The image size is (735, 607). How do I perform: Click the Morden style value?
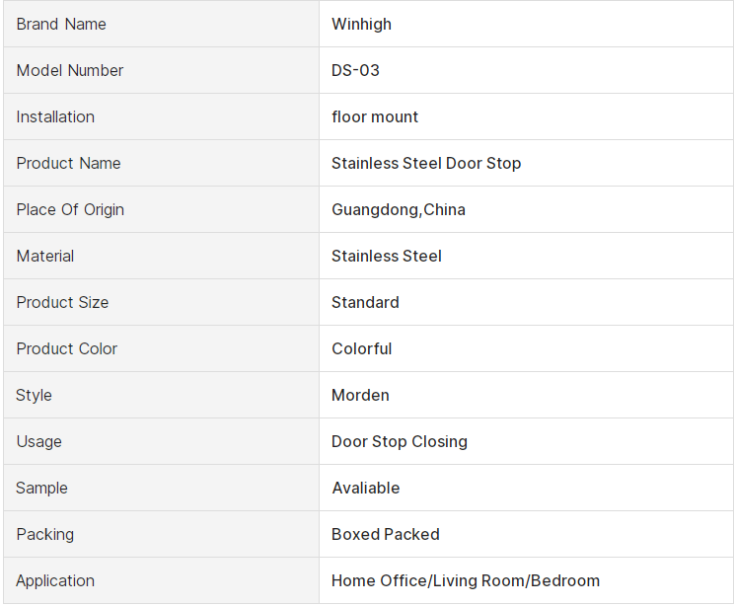tap(360, 395)
